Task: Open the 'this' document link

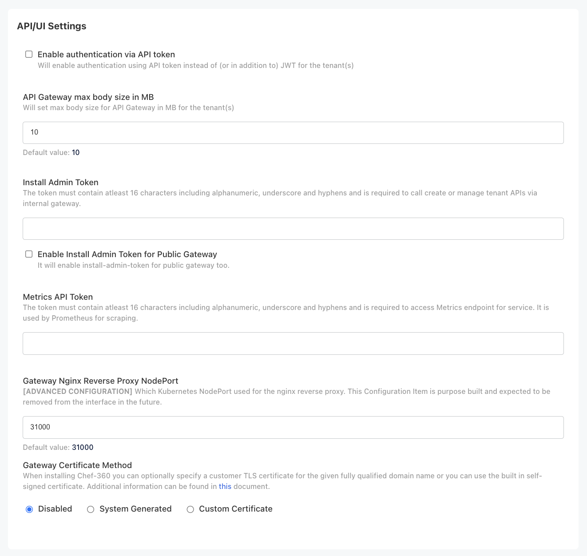Action: click(225, 486)
